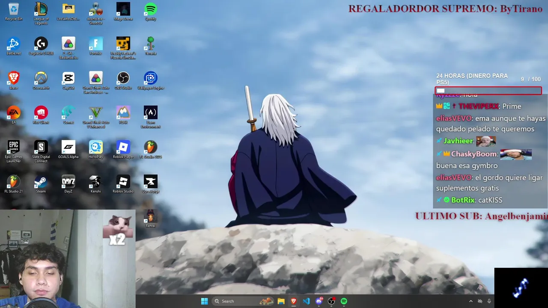Open Discord from the taskbar
The width and height of the screenshot is (548, 308).
click(x=319, y=301)
